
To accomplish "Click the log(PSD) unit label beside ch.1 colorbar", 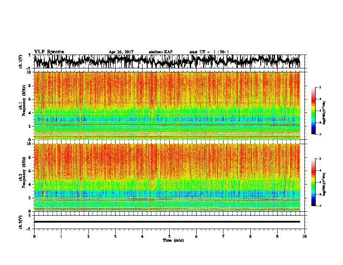I will pyautogui.click(x=324, y=113).
